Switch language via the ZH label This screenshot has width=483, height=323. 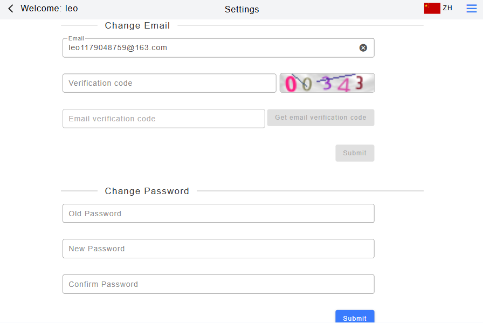(x=447, y=8)
